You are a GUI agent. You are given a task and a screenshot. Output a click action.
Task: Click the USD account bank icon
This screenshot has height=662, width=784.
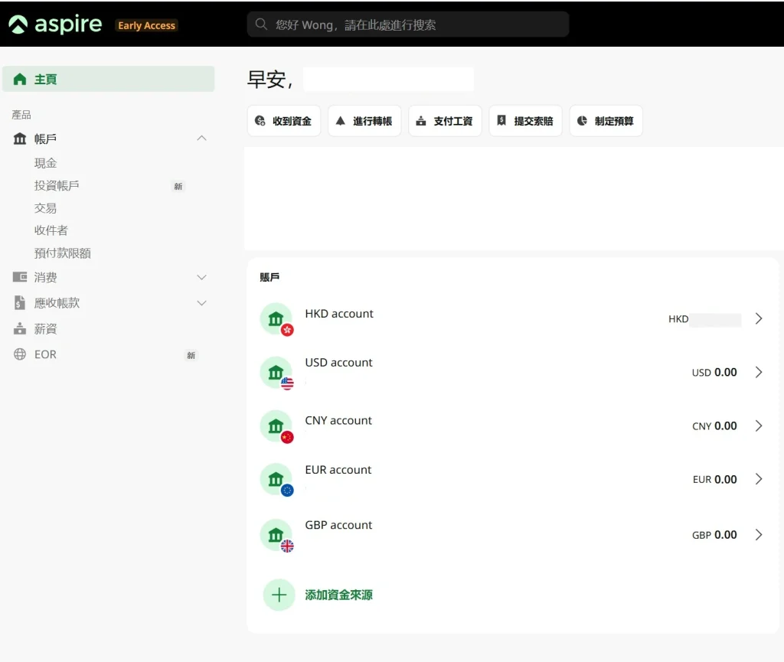[x=276, y=372]
